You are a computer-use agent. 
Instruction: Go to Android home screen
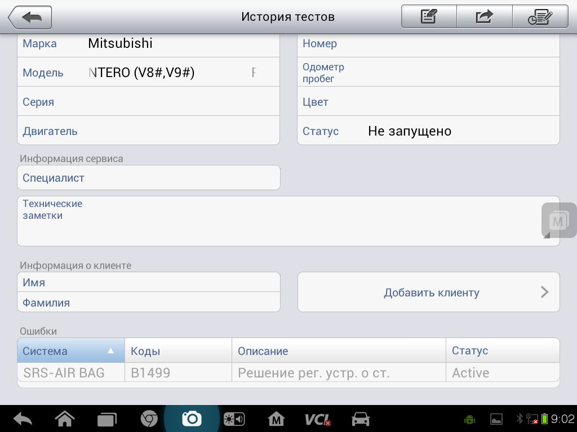(x=65, y=419)
